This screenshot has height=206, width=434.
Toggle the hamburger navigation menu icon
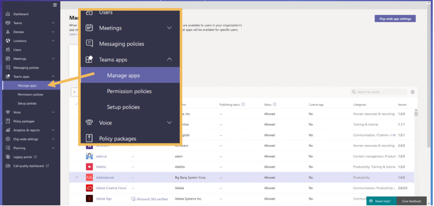pyautogui.click(x=55, y=5)
